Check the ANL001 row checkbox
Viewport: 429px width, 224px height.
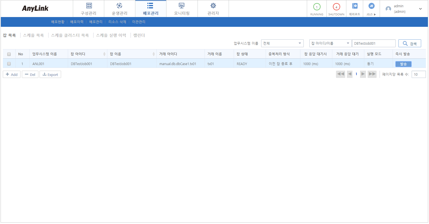(9, 64)
